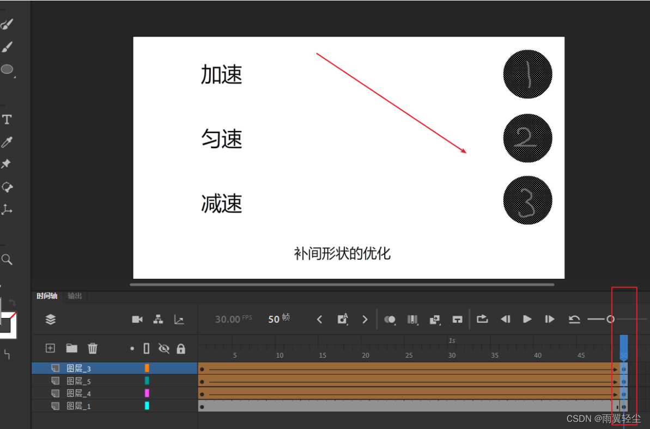This screenshot has width=650, height=429.
Task: Create a new layer folder
Action: pyautogui.click(x=72, y=348)
